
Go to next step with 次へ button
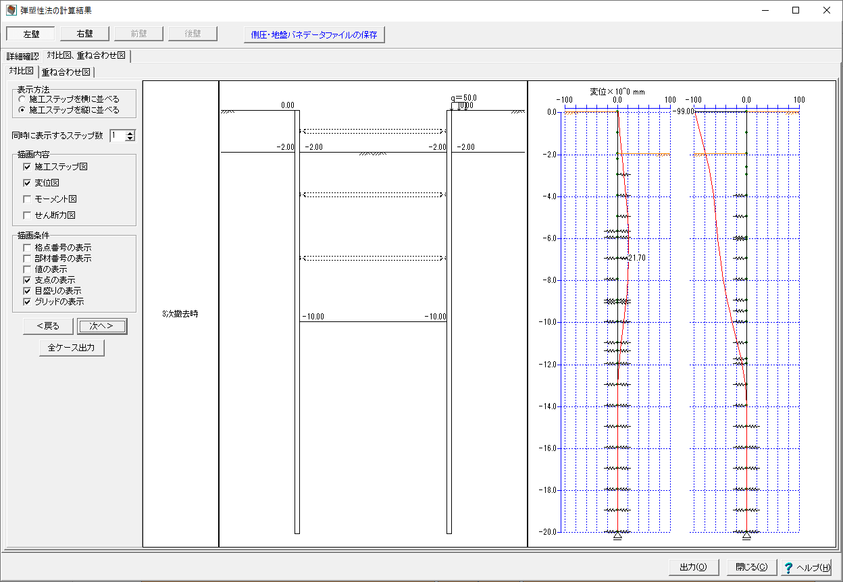pyautogui.click(x=101, y=326)
